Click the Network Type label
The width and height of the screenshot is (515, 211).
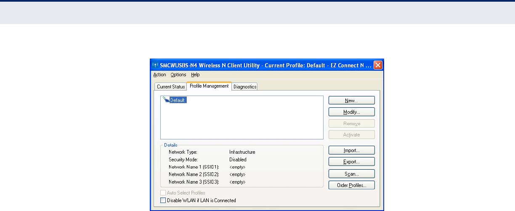(x=183, y=152)
